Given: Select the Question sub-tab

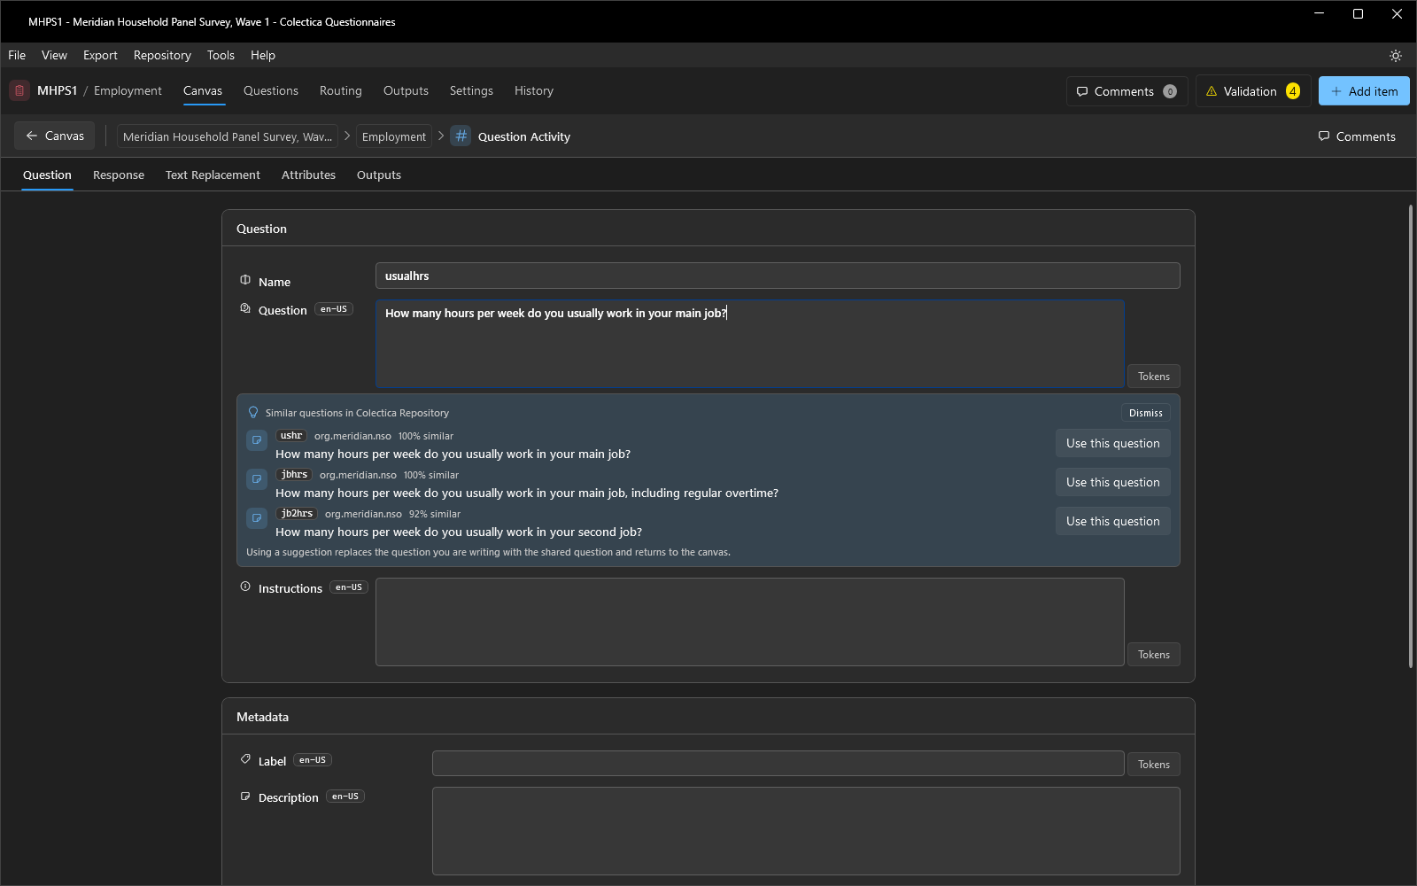Looking at the screenshot, I should (x=47, y=175).
